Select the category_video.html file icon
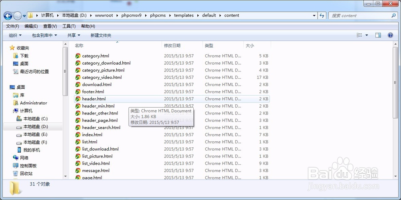The height and width of the screenshot is (200, 401). [x=78, y=78]
